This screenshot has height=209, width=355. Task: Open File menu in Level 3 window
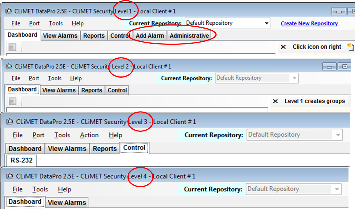tap(18, 135)
